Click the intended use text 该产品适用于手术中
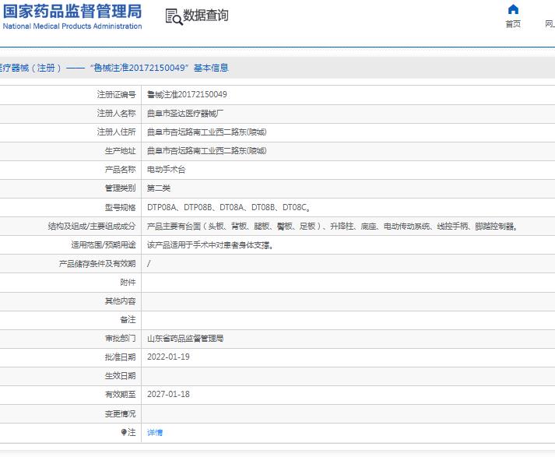 tap(210, 244)
